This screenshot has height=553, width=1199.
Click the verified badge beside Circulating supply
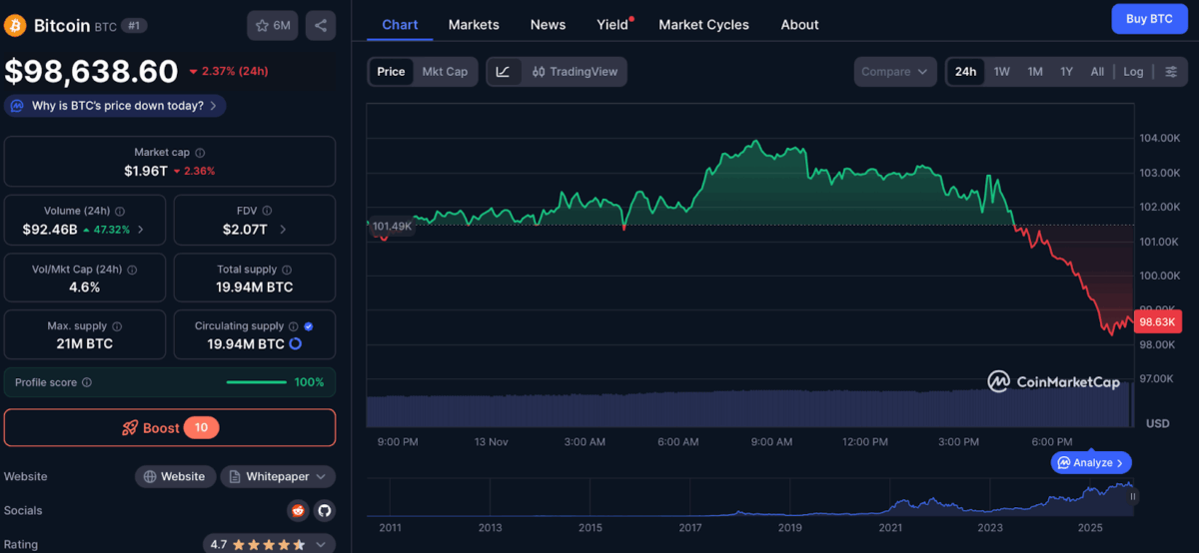pyautogui.click(x=309, y=326)
